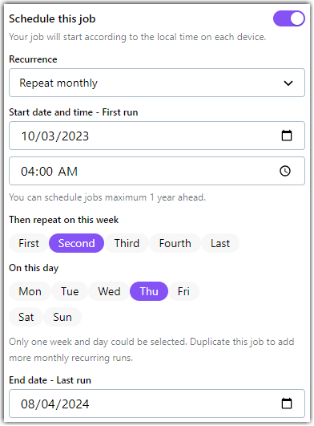Expand the Recurrence chevron arrow

coord(288,83)
